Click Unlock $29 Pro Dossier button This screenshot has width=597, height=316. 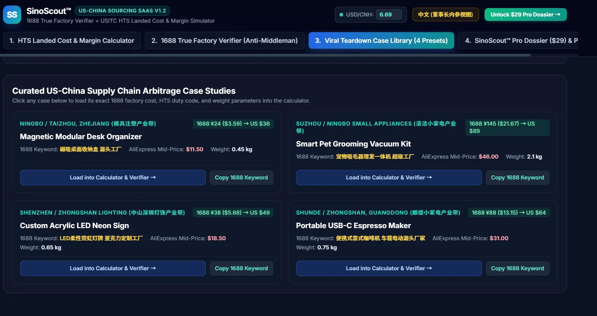coord(526,15)
